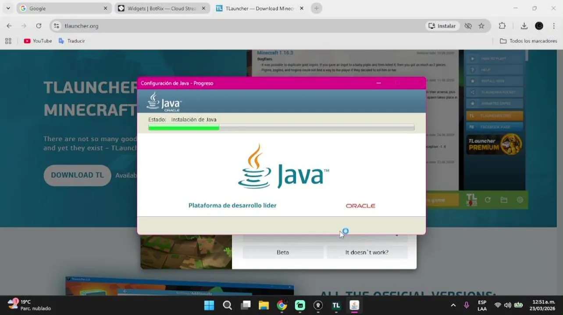Go back to the previous page
Viewport: 563px width, 315px height.
coord(9,26)
